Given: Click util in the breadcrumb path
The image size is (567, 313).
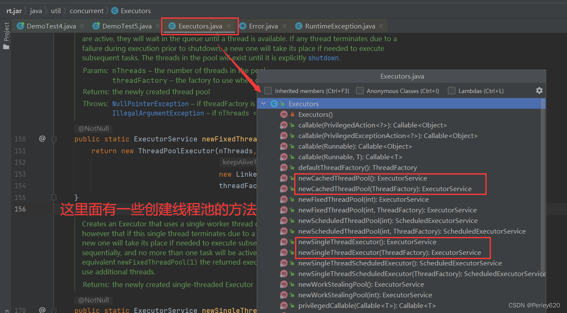Looking at the screenshot, I should (56, 11).
